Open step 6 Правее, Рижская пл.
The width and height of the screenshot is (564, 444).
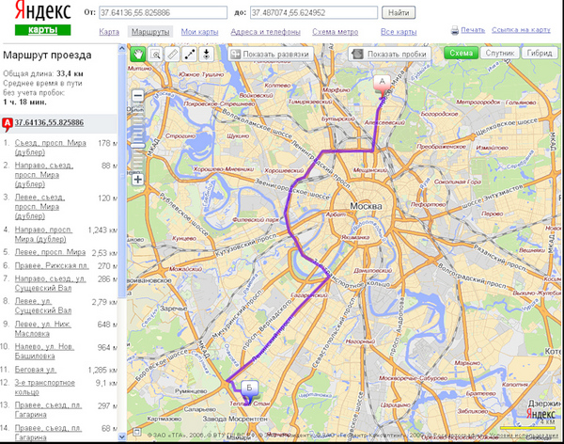tap(52, 265)
